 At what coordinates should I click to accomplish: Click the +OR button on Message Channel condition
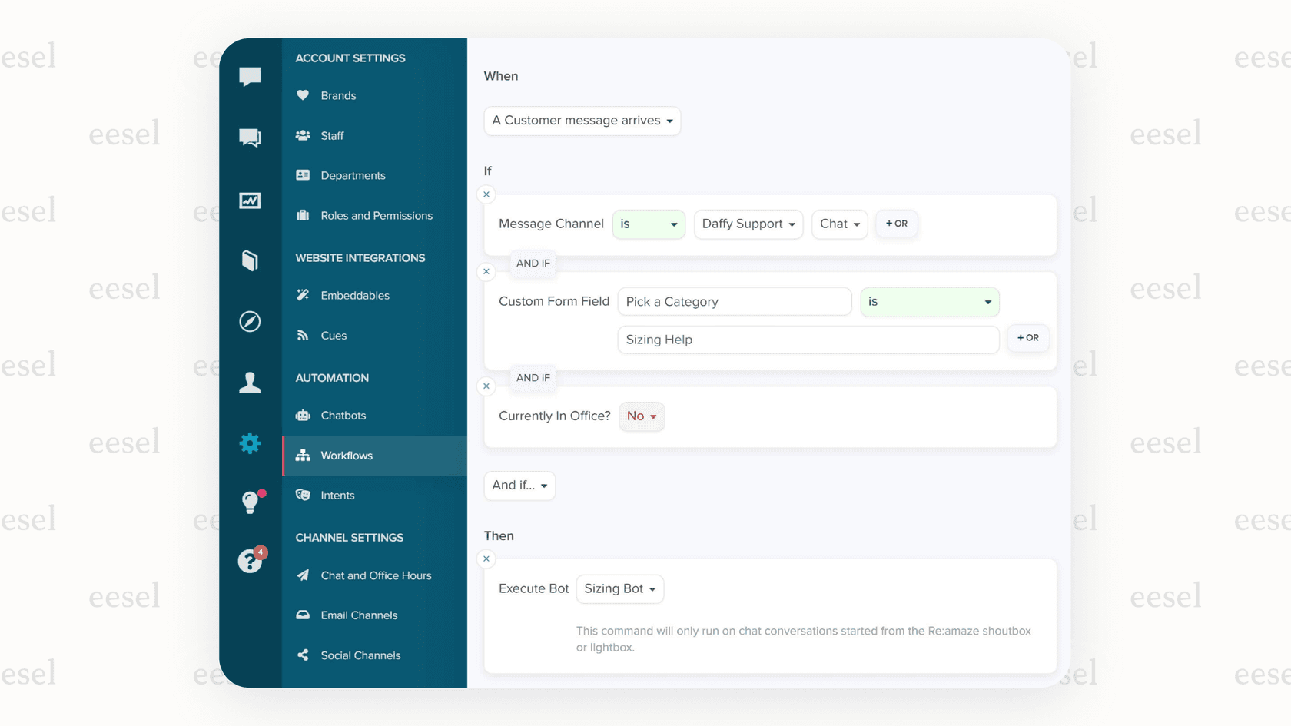896,224
